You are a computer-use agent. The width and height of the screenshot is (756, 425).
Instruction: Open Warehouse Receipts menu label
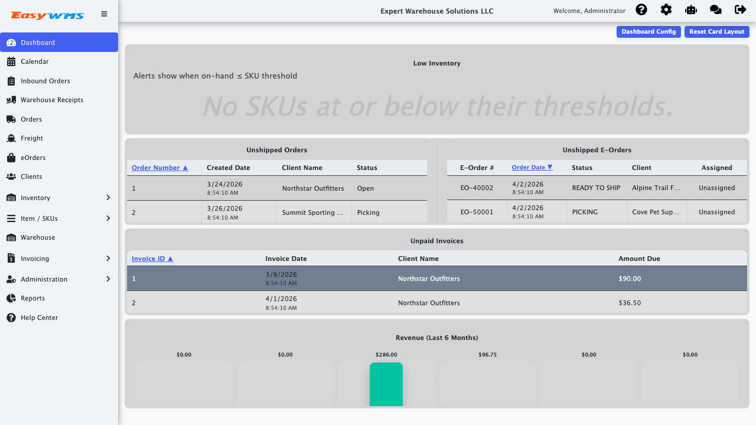[52, 100]
